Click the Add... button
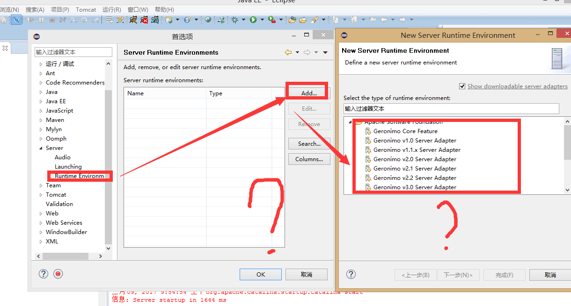571x306 pixels. [309, 93]
